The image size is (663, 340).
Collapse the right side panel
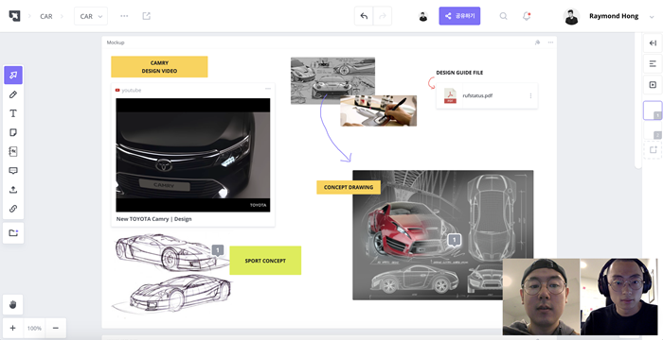(x=653, y=43)
